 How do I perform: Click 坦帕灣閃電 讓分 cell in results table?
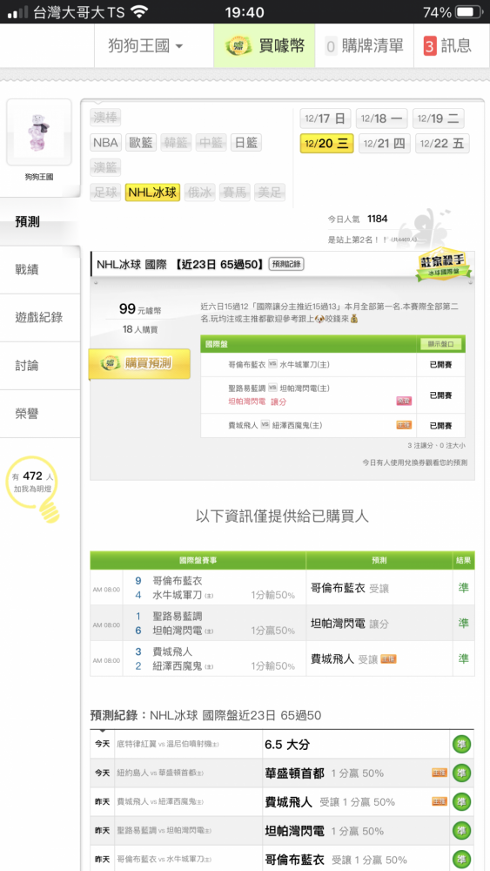pos(379,624)
